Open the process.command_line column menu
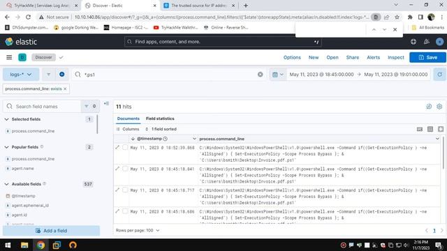Viewport: 447px width, 251px height. coord(437,139)
